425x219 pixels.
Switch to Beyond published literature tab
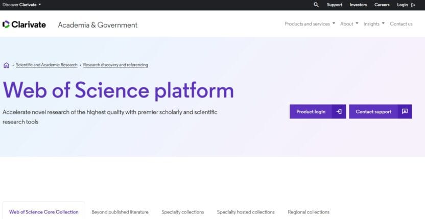[x=120, y=212]
